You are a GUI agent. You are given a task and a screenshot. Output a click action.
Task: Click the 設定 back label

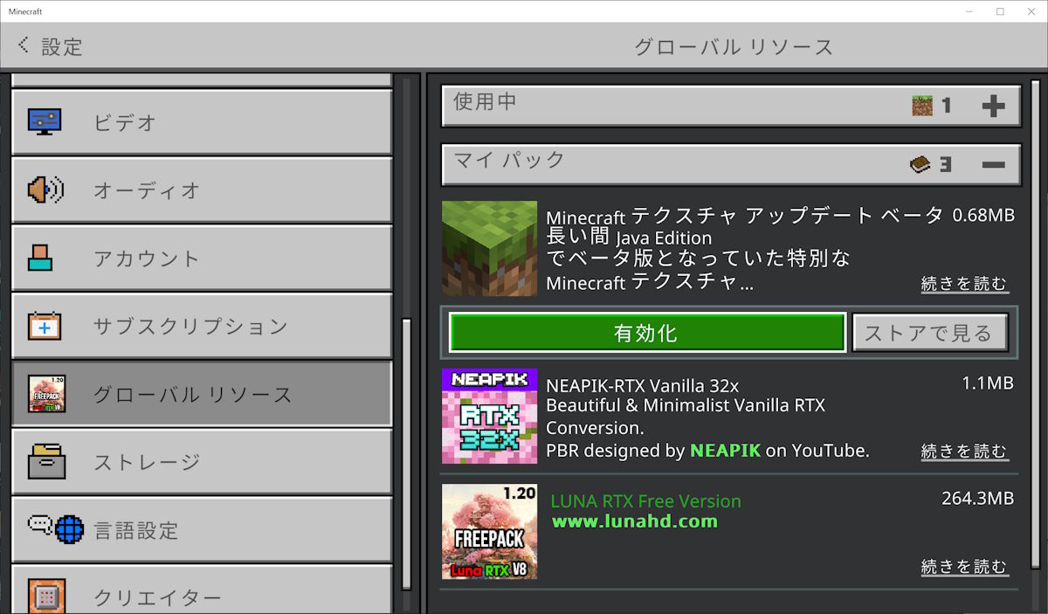click(62, 46)
